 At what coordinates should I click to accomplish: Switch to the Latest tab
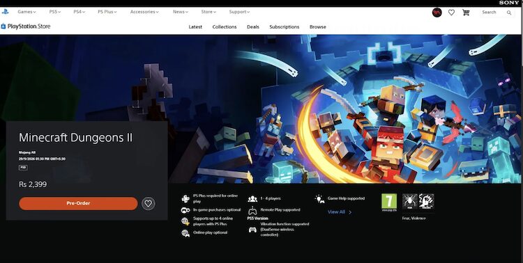pos(195,27)
